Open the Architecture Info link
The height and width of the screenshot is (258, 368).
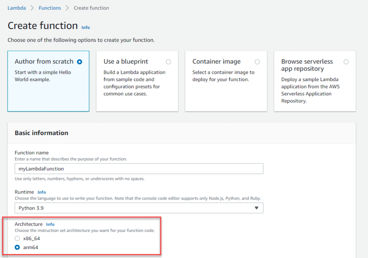click(x=50, y=224)
